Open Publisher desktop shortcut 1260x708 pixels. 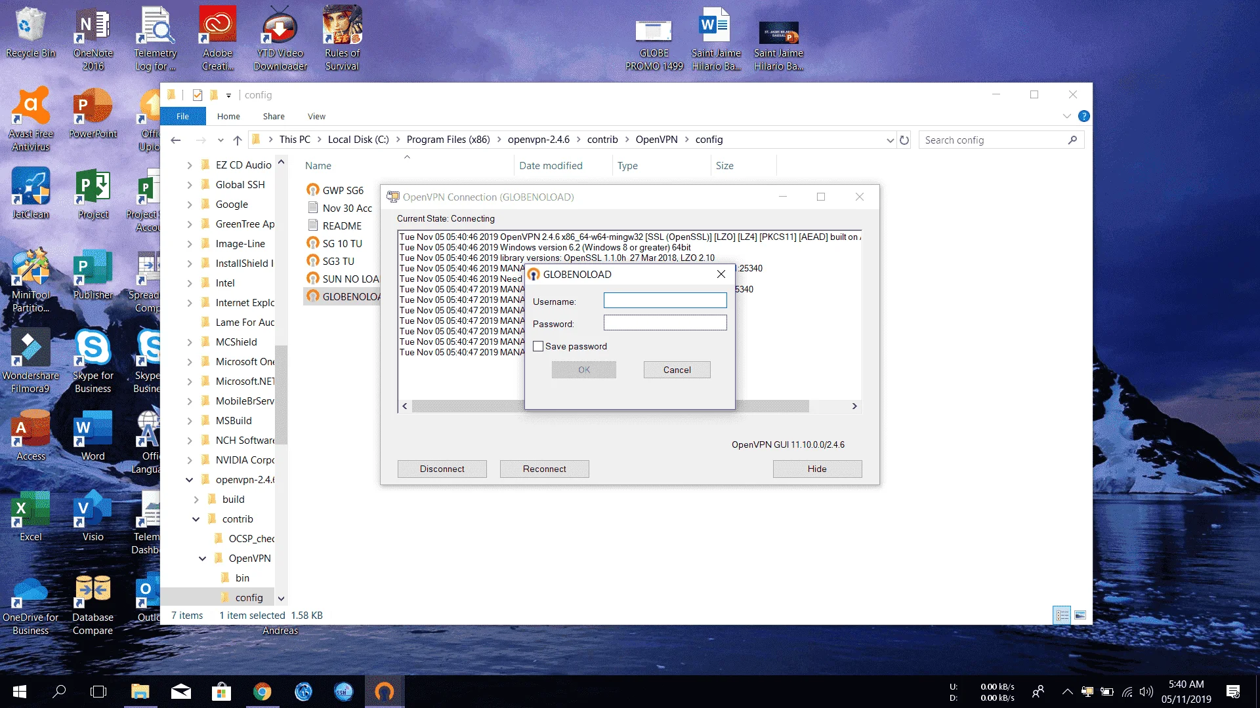coord(93,274)
